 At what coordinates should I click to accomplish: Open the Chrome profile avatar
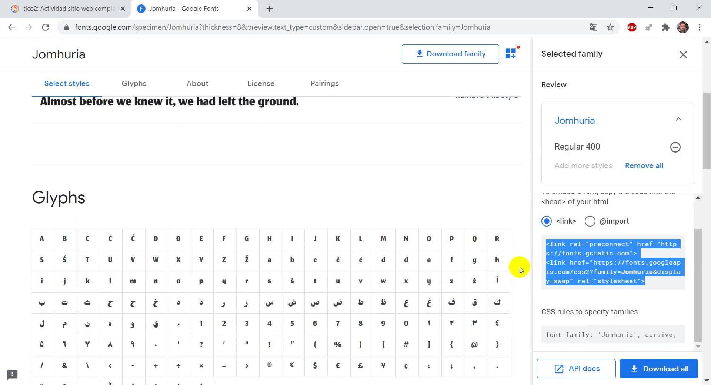point(682,27)
